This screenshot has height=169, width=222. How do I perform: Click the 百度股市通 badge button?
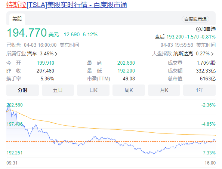[195, 19]
